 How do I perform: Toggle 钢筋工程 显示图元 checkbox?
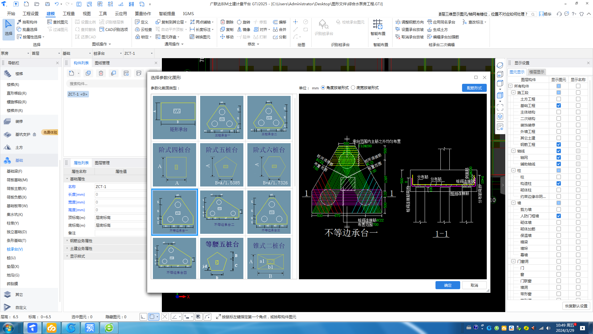click(x=559, y=144)
